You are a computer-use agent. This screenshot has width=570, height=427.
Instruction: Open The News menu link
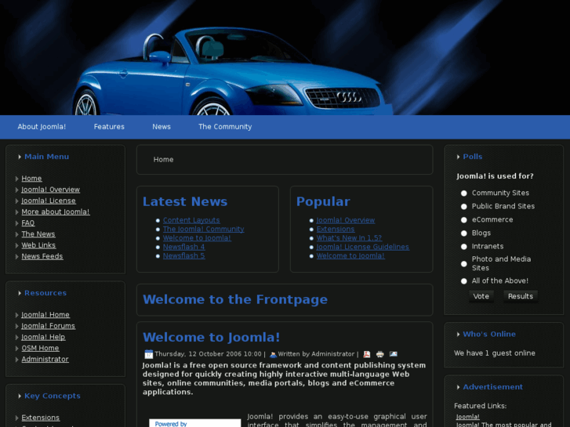[38, 234]
